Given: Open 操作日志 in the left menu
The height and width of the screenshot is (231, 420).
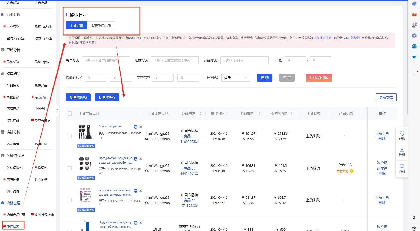Looking at the screenshot, I should 13,226.
